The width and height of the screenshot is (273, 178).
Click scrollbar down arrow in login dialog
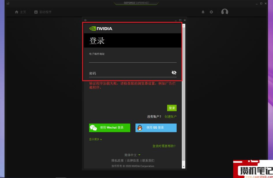coord(184,167)
